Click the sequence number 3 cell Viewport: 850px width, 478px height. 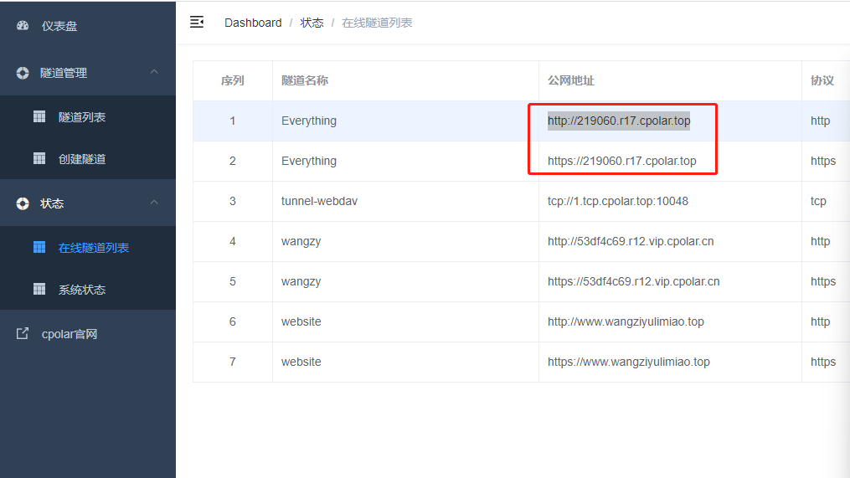233,201
